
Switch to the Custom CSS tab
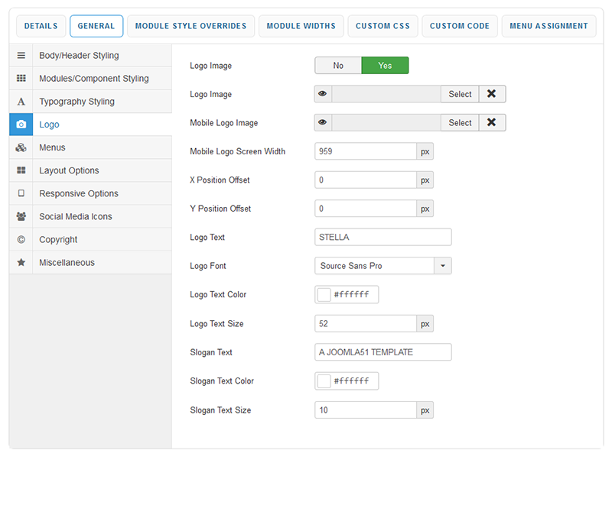pyautogui.click(x=382, y=26)
